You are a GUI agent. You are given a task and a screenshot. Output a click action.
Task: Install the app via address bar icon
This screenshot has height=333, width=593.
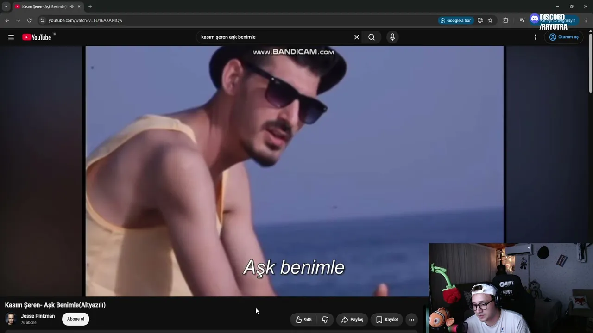[480, 20]
